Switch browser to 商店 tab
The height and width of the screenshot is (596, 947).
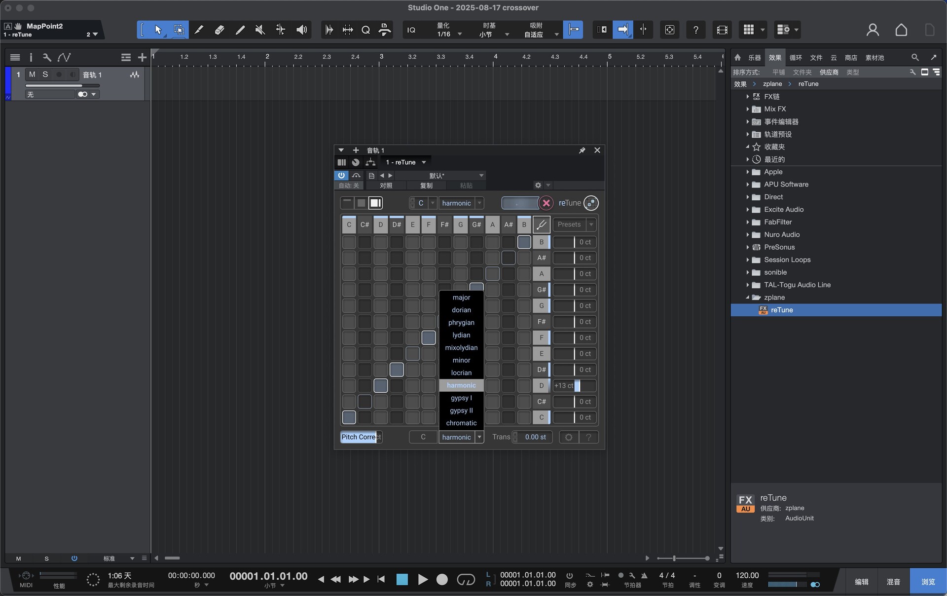point(851,58)
